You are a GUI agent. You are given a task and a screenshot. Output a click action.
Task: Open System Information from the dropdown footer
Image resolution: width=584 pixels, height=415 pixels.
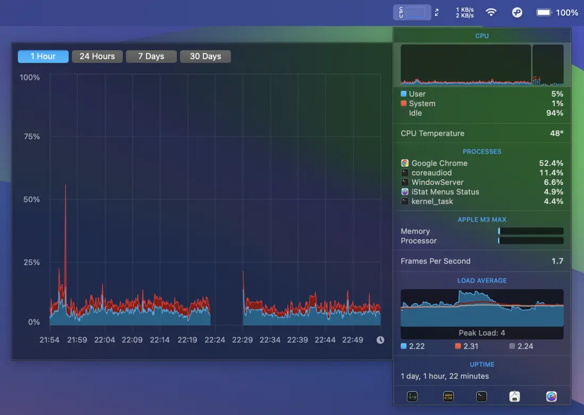click(514, 396)
